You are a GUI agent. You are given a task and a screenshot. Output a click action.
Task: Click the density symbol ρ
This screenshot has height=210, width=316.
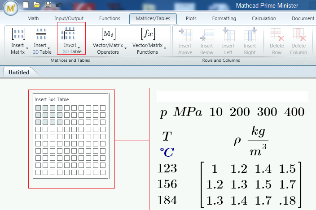[237, 141]
